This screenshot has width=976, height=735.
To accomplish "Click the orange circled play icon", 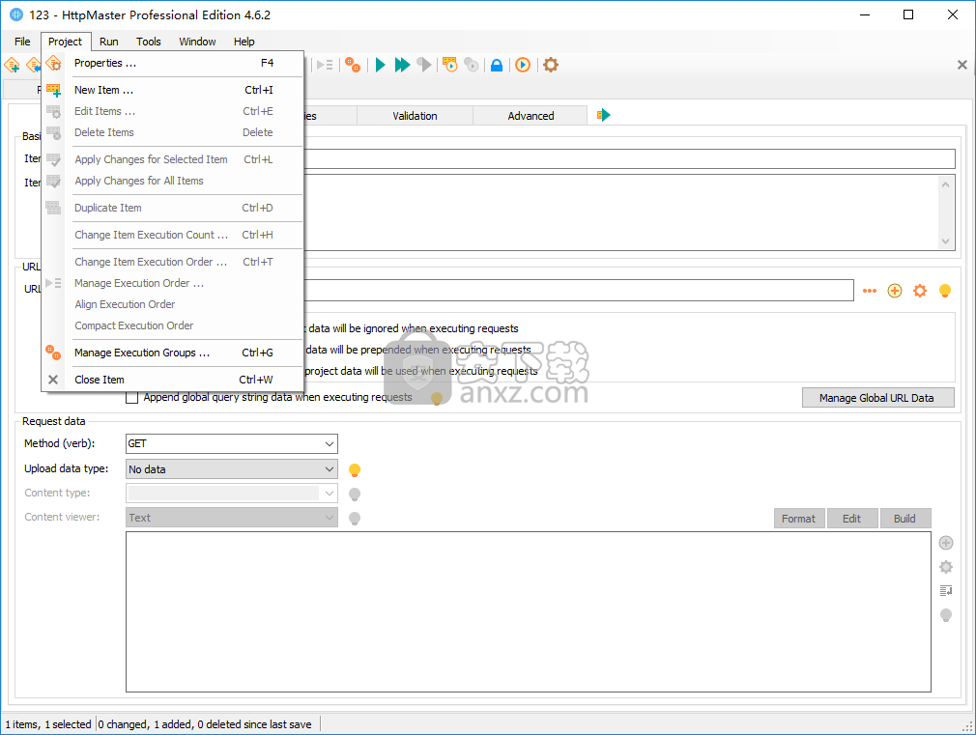I will 523,65.
